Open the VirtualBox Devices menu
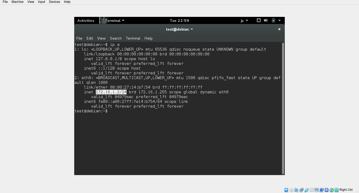Screen dimensions: 359x193 54,2
